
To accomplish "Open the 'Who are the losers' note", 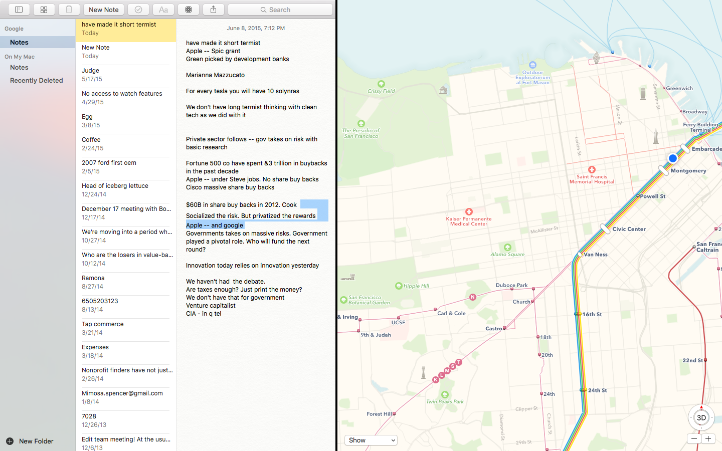I will [x=126, y=261].
